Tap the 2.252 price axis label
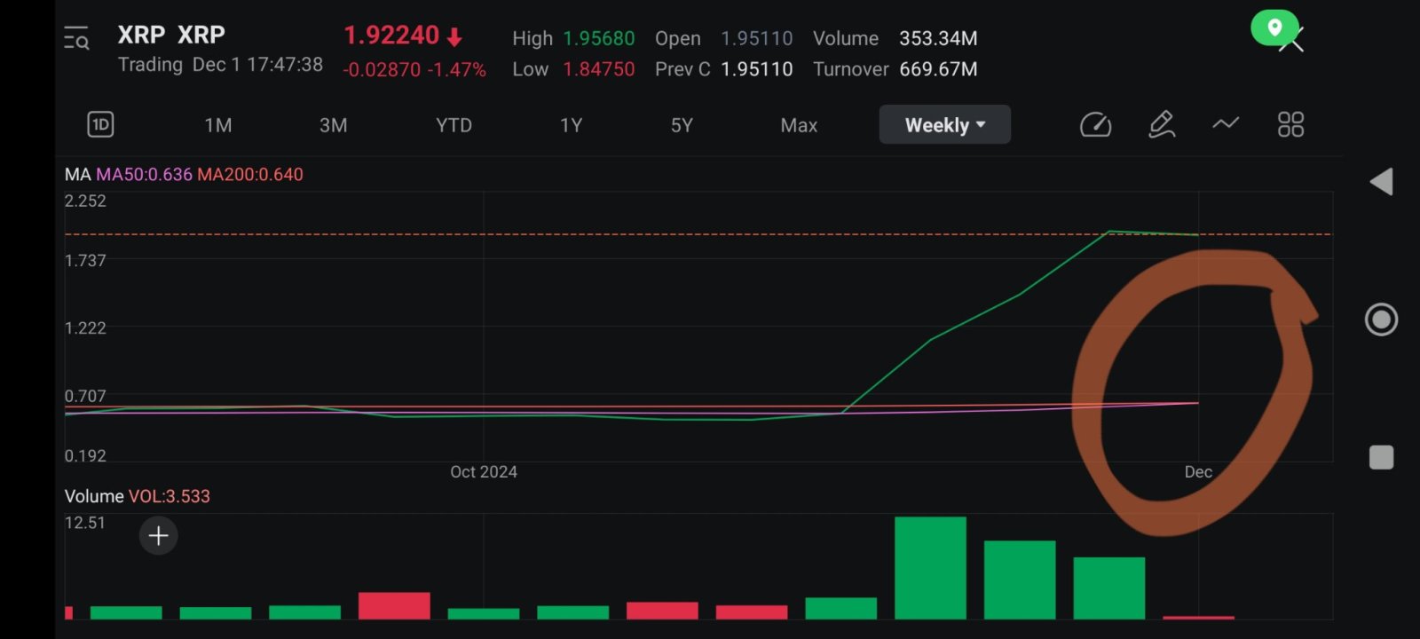This screenshot has width=1420, height=639. [x=85, y=201]
